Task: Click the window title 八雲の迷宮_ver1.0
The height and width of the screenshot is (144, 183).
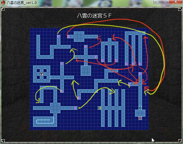Action: click(x=22, y=3)
